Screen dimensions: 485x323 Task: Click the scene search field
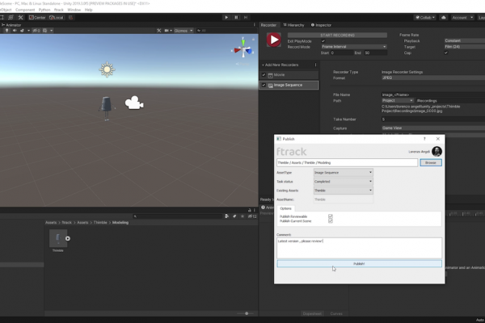pyautogui.click(x=226, y=31)
